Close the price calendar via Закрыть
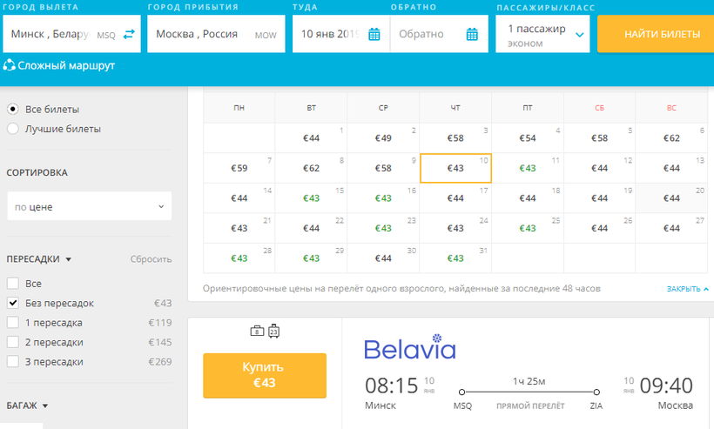714x429 pixels. pos(687,288)
